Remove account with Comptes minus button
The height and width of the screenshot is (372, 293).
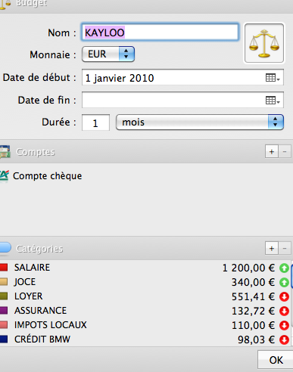pos(285,151)
